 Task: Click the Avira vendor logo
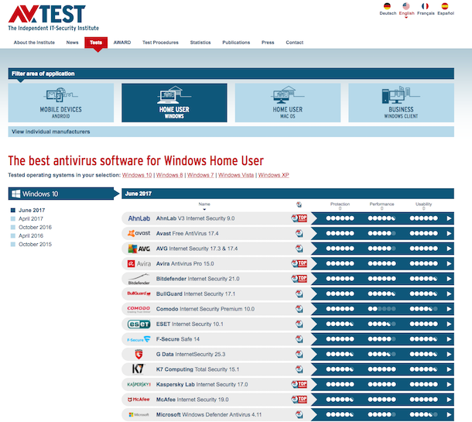click(139, 263)
